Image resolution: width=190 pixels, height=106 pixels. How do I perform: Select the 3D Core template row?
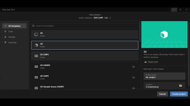tap(85, 45)
